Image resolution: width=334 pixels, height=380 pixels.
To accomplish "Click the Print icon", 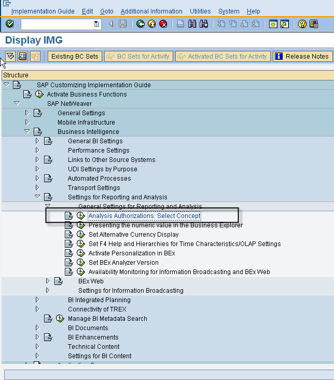I will pyautogui.click(x=180, y=24).
